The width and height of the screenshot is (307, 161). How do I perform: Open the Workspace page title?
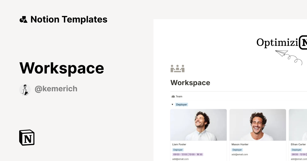point(190,83)
